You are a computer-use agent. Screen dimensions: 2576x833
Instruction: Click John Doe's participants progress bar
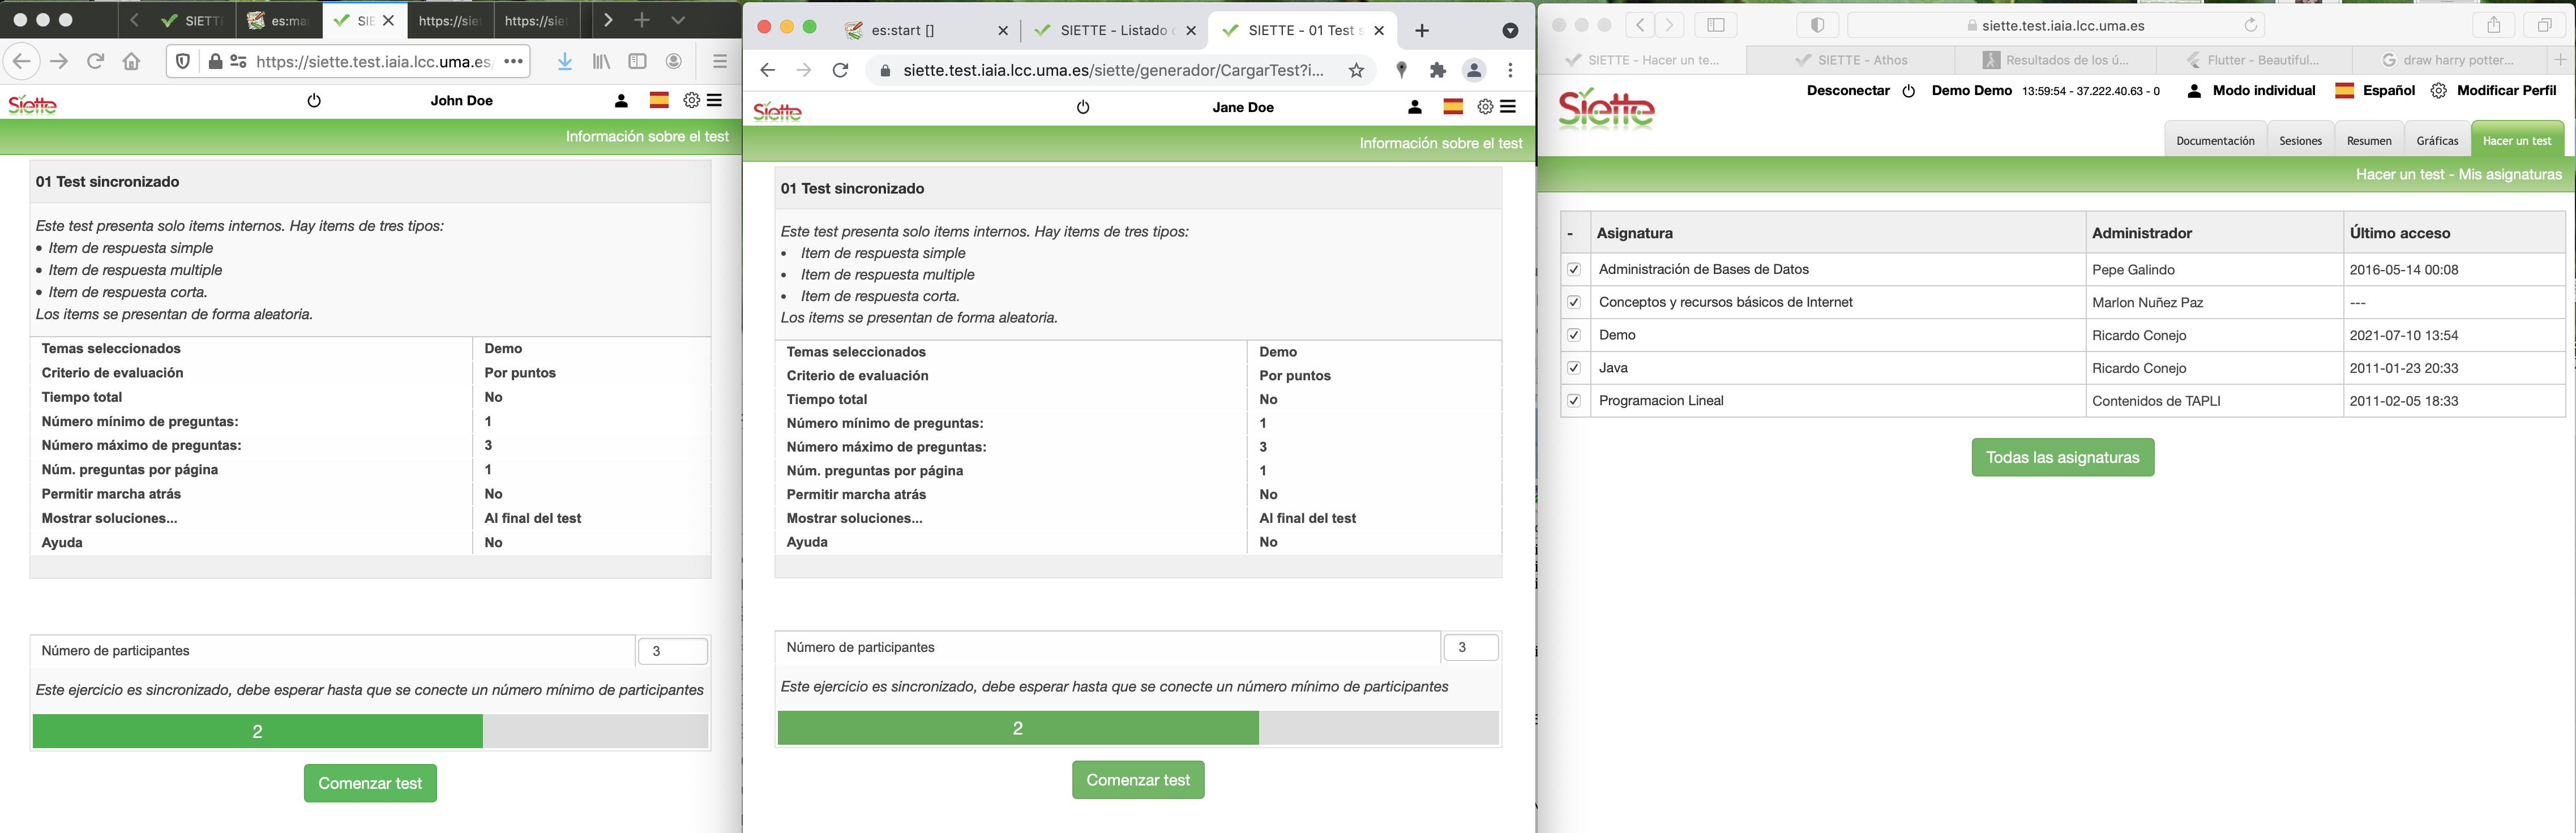point(370,731)
